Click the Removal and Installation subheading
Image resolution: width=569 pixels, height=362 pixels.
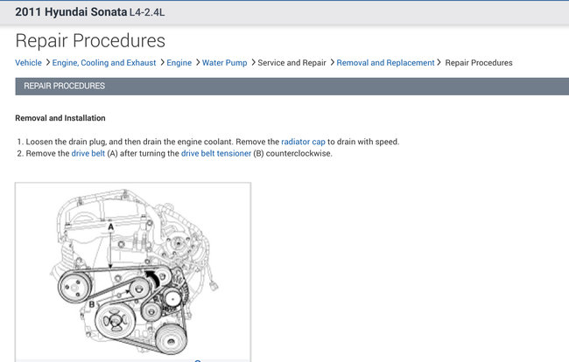click(60, 118)
